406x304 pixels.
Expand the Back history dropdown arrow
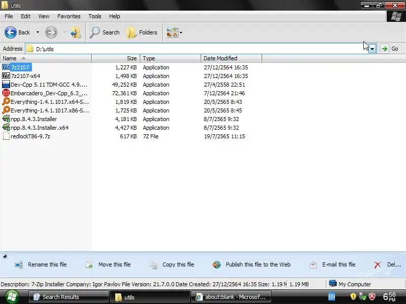tap(38, 32)
